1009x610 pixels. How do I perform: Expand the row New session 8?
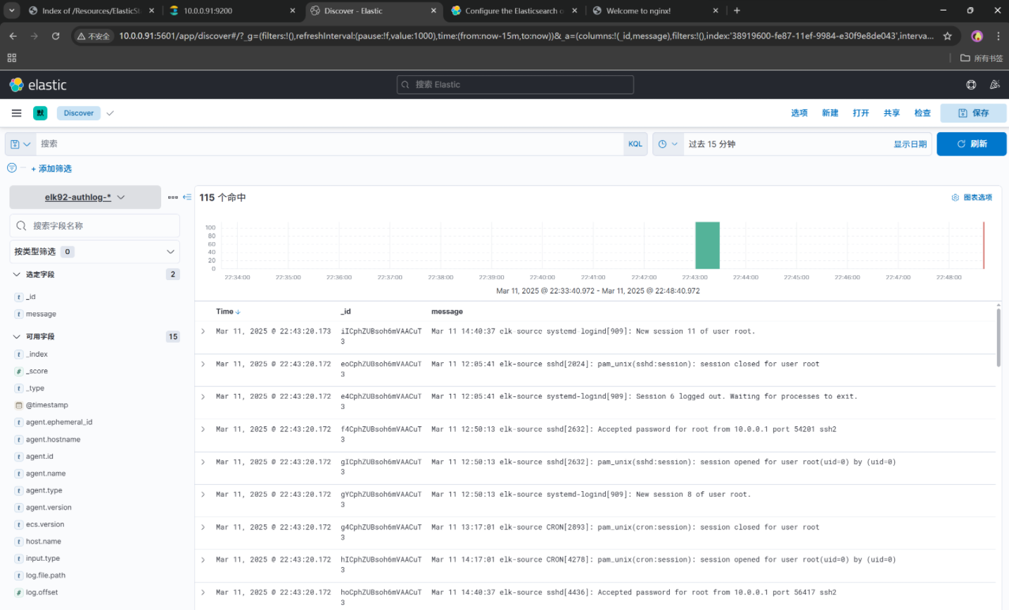click(x=203, y=495)
